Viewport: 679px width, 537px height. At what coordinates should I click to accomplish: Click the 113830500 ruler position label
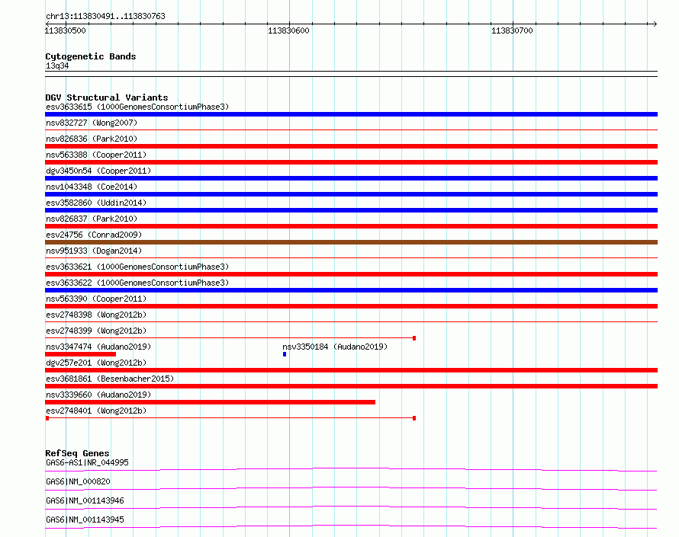point(66,30)
